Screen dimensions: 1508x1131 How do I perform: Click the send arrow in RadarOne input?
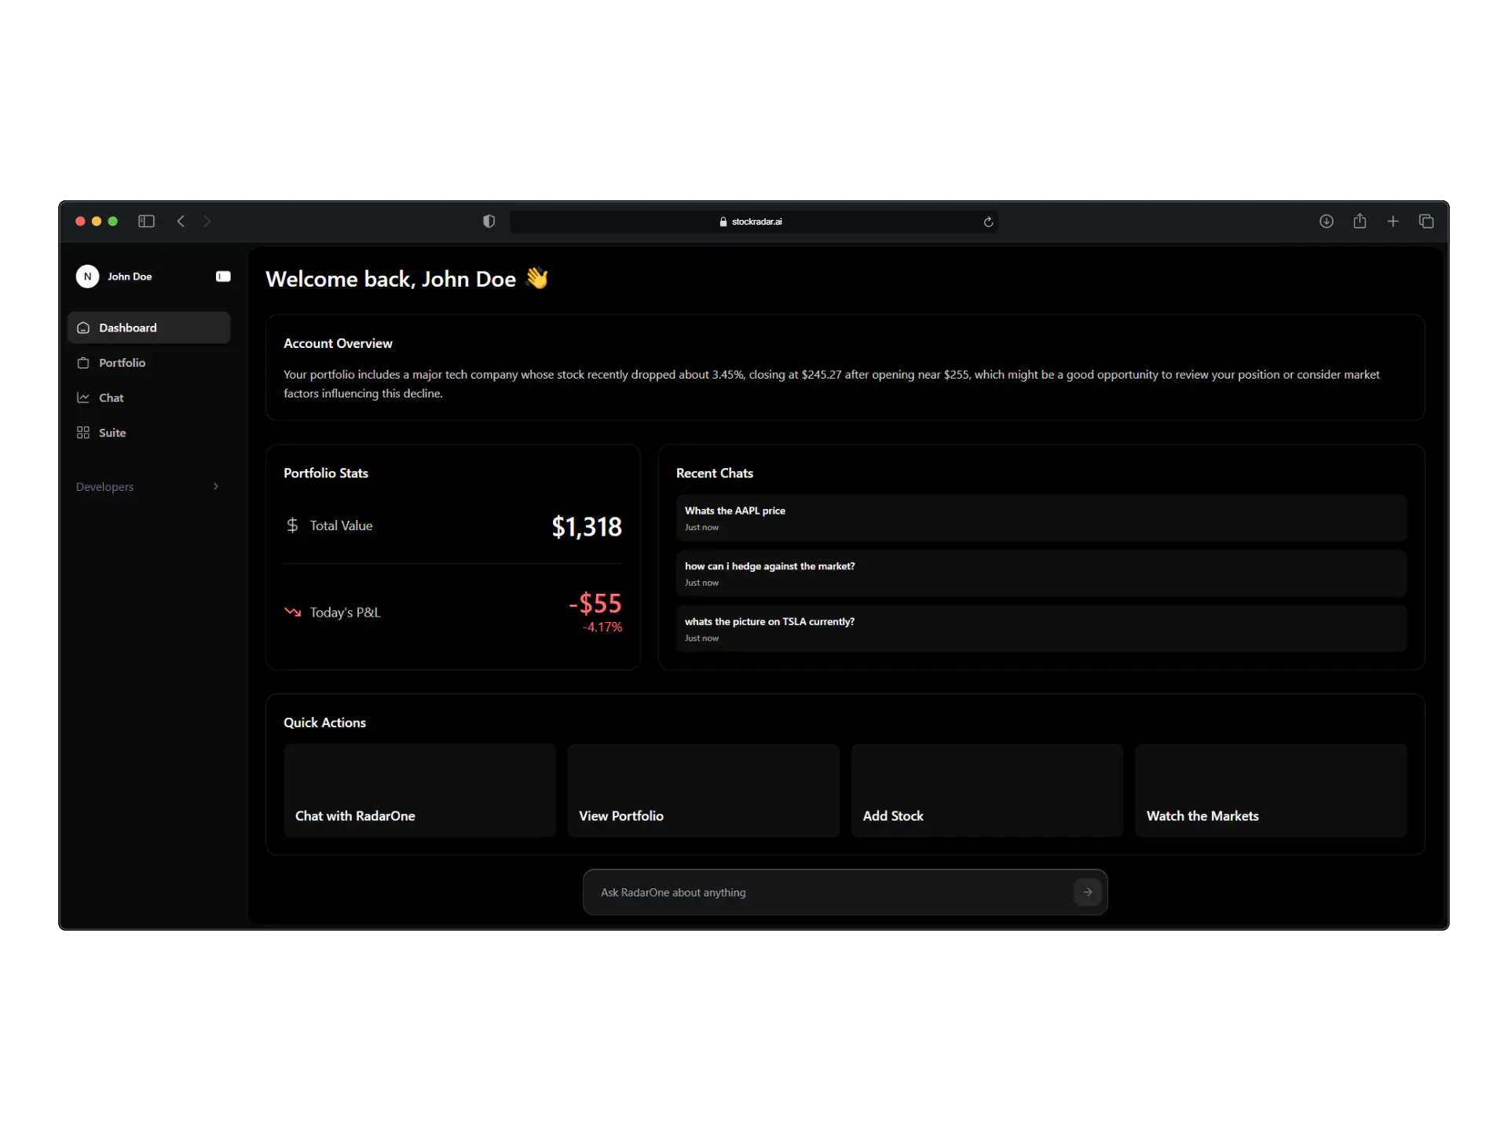(x=1087, y=892)
